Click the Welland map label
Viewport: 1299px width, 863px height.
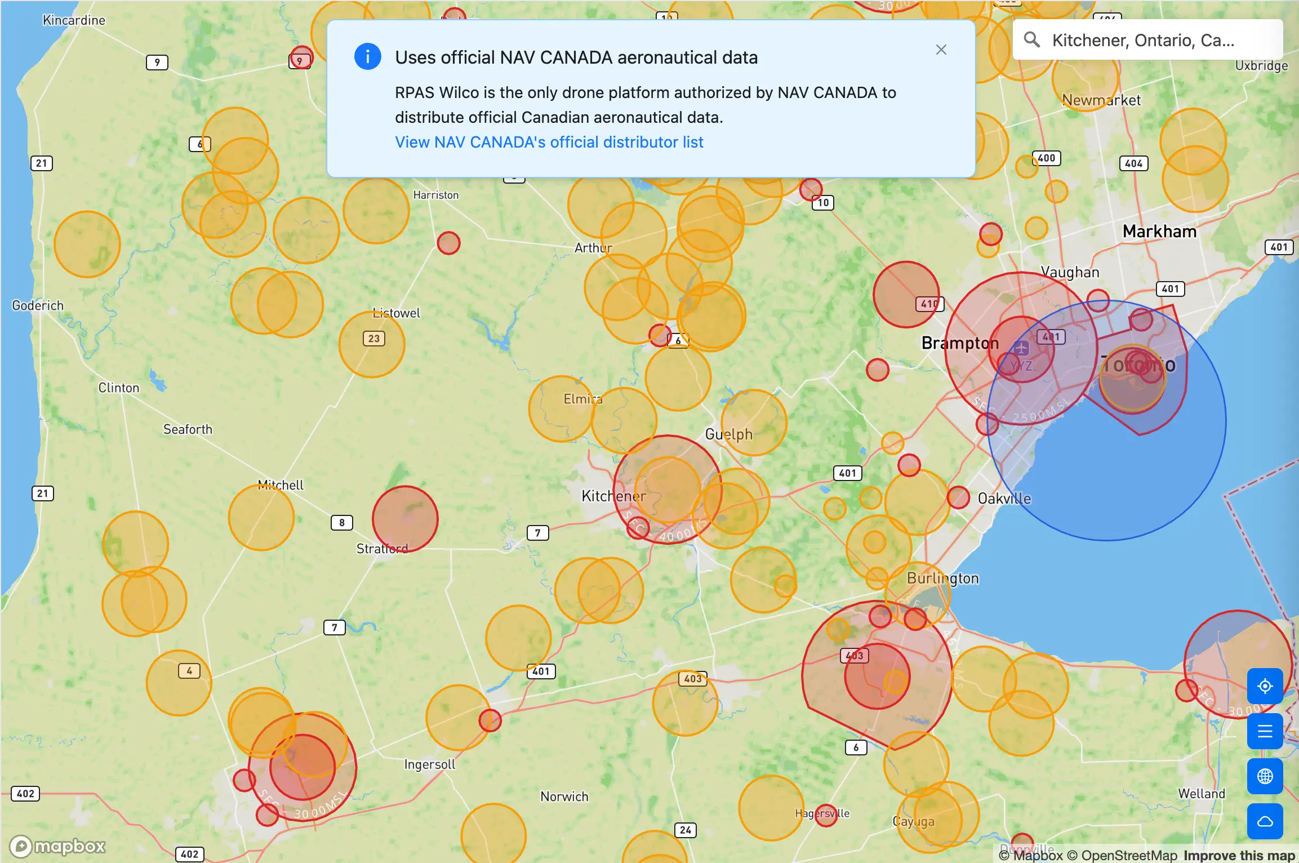[1202, 793]
